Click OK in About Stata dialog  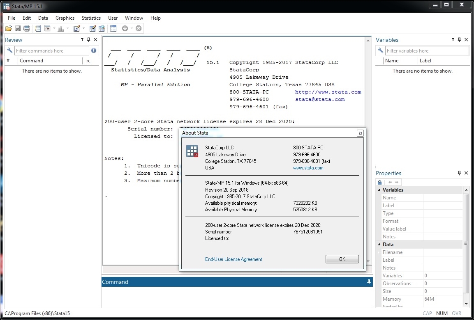(x=342, y=259)
